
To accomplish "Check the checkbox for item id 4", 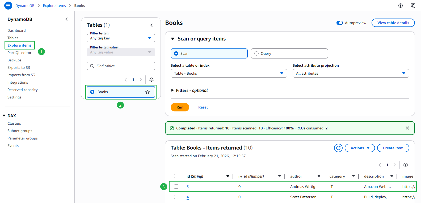I will (176, 197).
